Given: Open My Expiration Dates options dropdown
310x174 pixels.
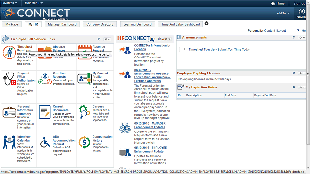Looking at the screenshot, I should pyautogui.click(x=302, y=87).
